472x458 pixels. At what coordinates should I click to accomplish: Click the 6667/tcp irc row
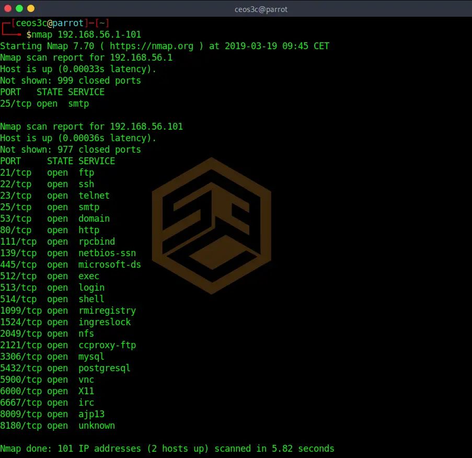[x=47, y=403]
